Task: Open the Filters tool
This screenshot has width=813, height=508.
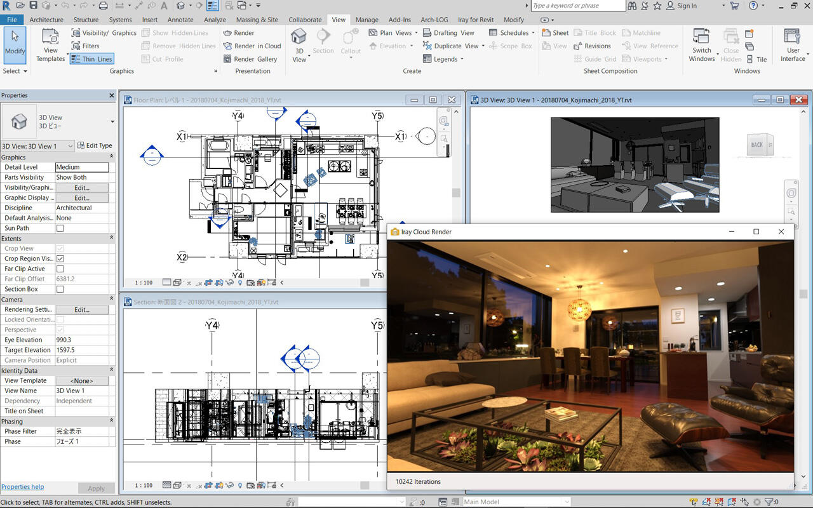Action: tap(84, 46)
